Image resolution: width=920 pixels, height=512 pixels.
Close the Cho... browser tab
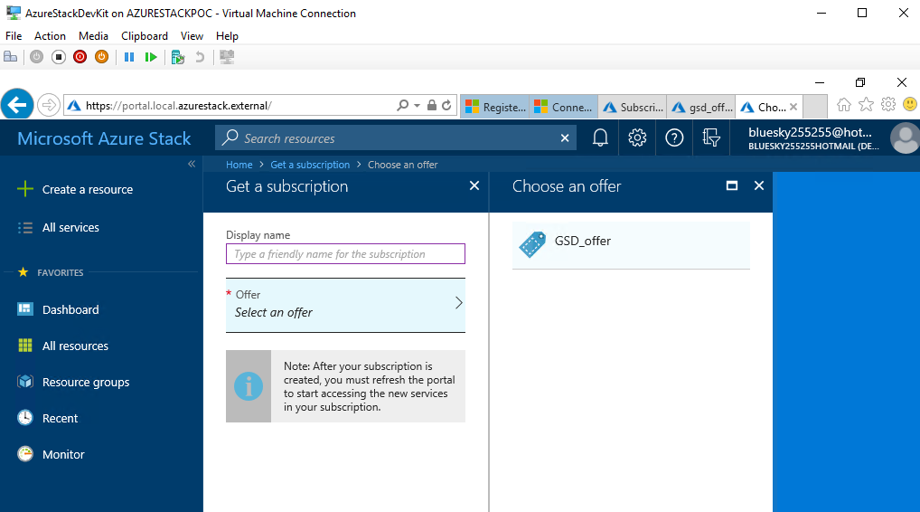(x=793, y=107)
